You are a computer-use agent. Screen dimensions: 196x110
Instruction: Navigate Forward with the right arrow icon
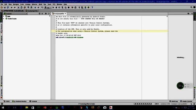click(38, 7)
